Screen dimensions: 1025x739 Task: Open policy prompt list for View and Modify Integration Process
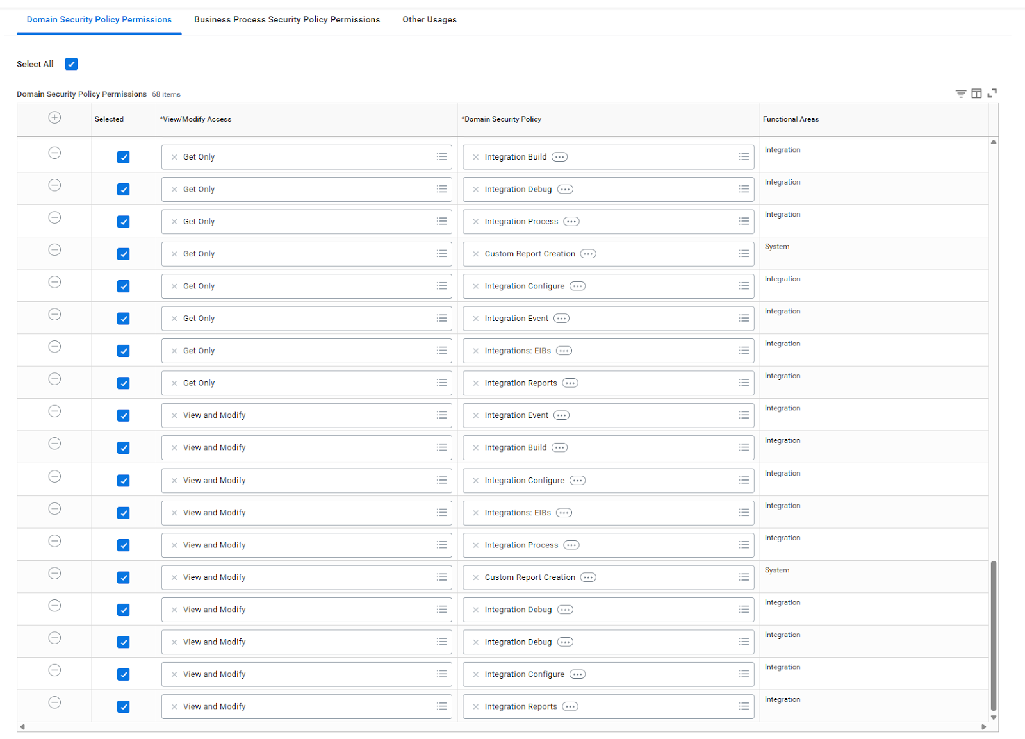743,545
